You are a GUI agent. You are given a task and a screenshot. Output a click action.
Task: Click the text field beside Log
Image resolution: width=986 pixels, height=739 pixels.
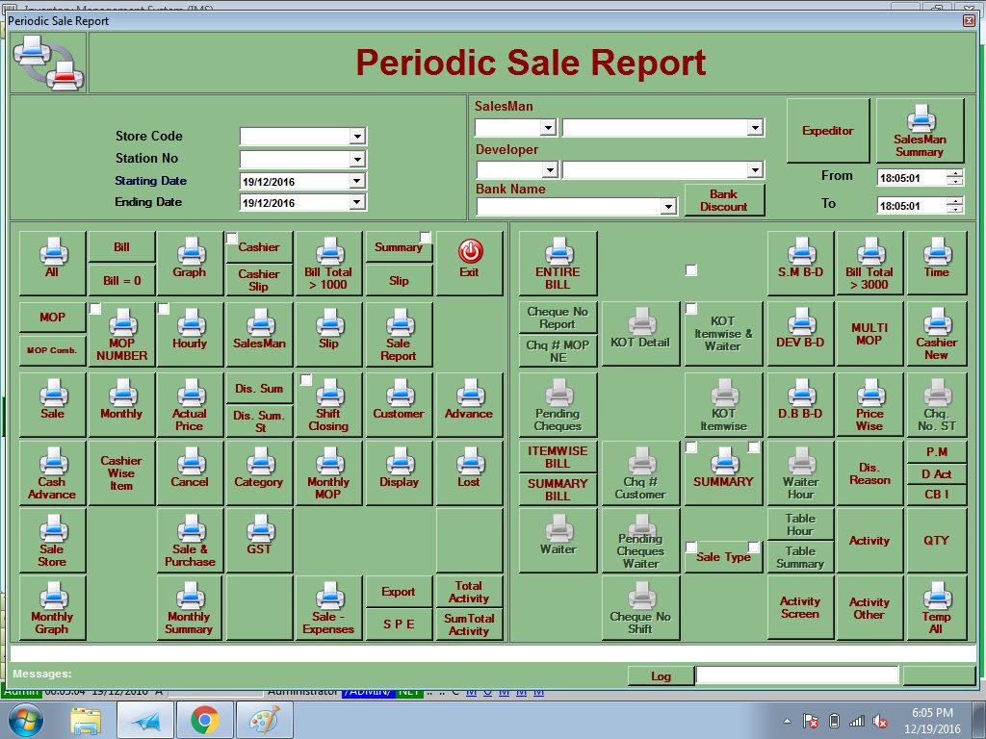(797, 675)
